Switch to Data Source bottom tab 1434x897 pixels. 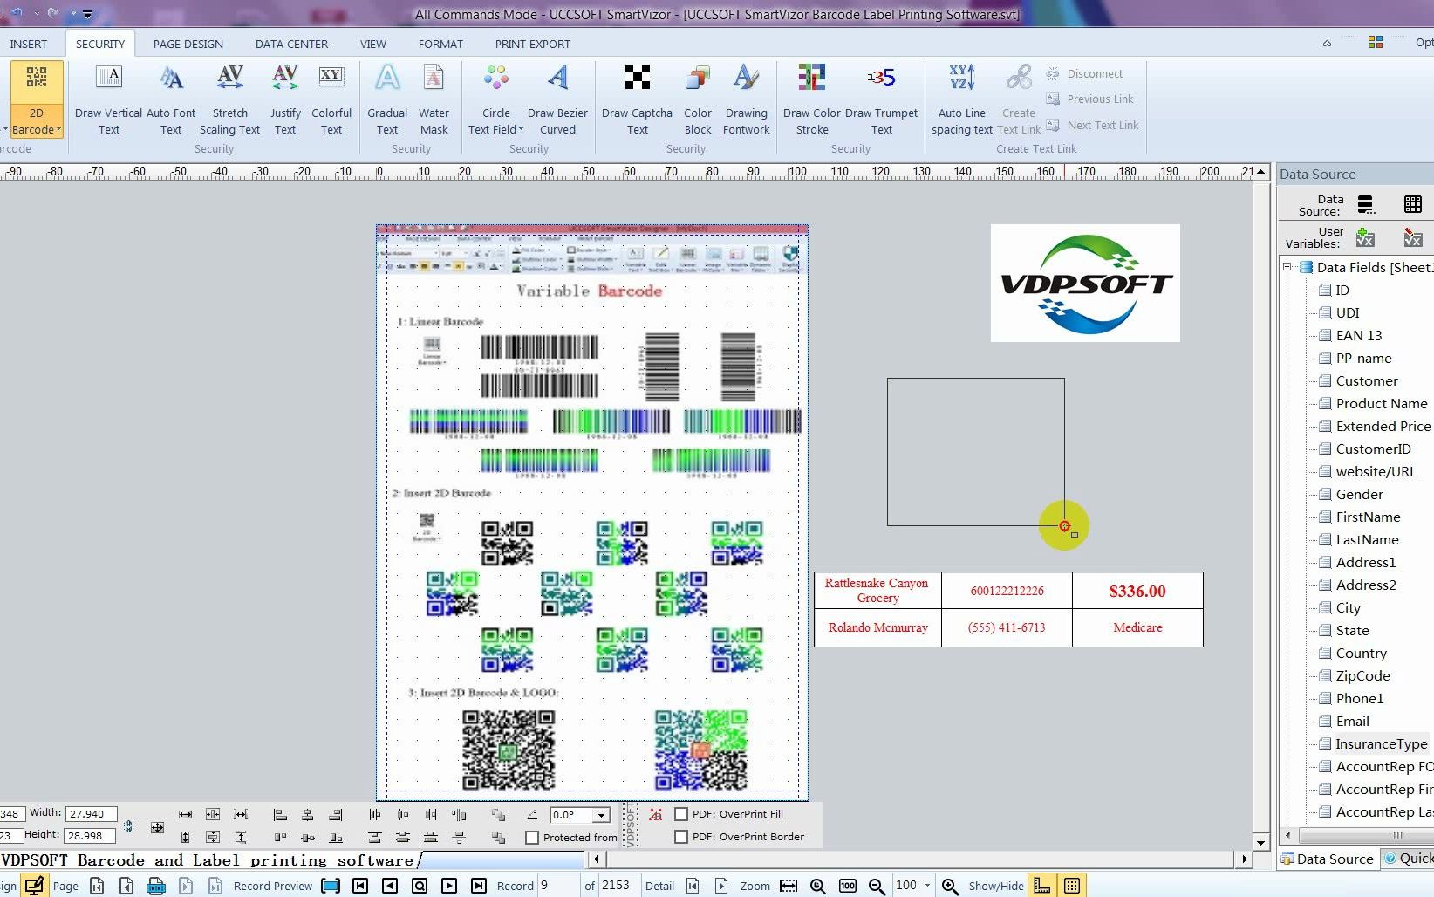tap(1327, 859)
